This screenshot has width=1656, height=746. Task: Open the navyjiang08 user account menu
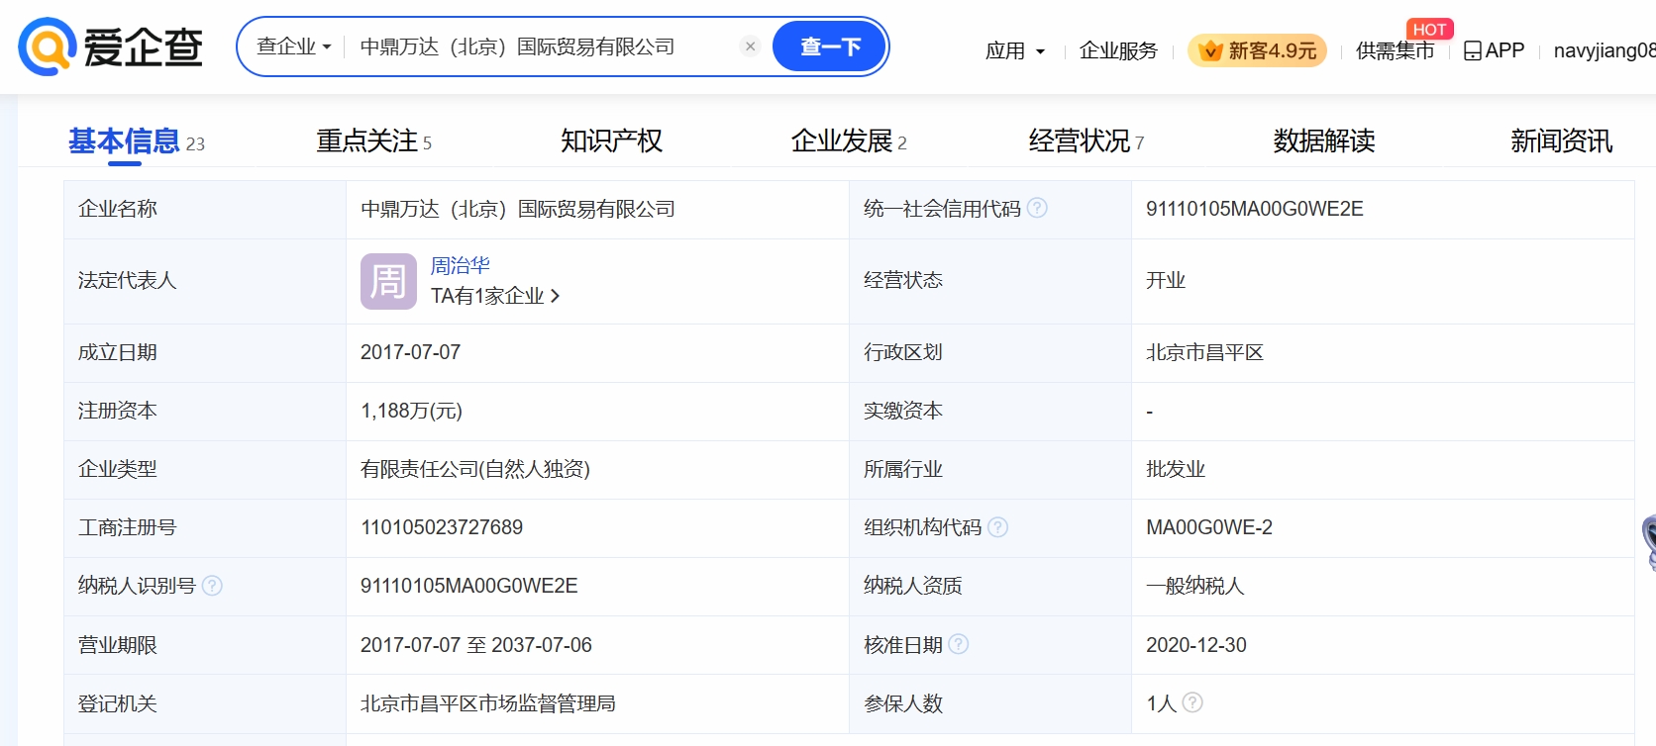(x=1604, y=50)
